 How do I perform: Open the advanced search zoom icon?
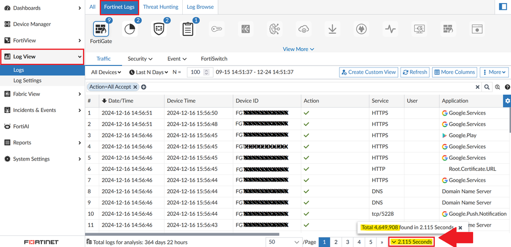click(497, 87)
